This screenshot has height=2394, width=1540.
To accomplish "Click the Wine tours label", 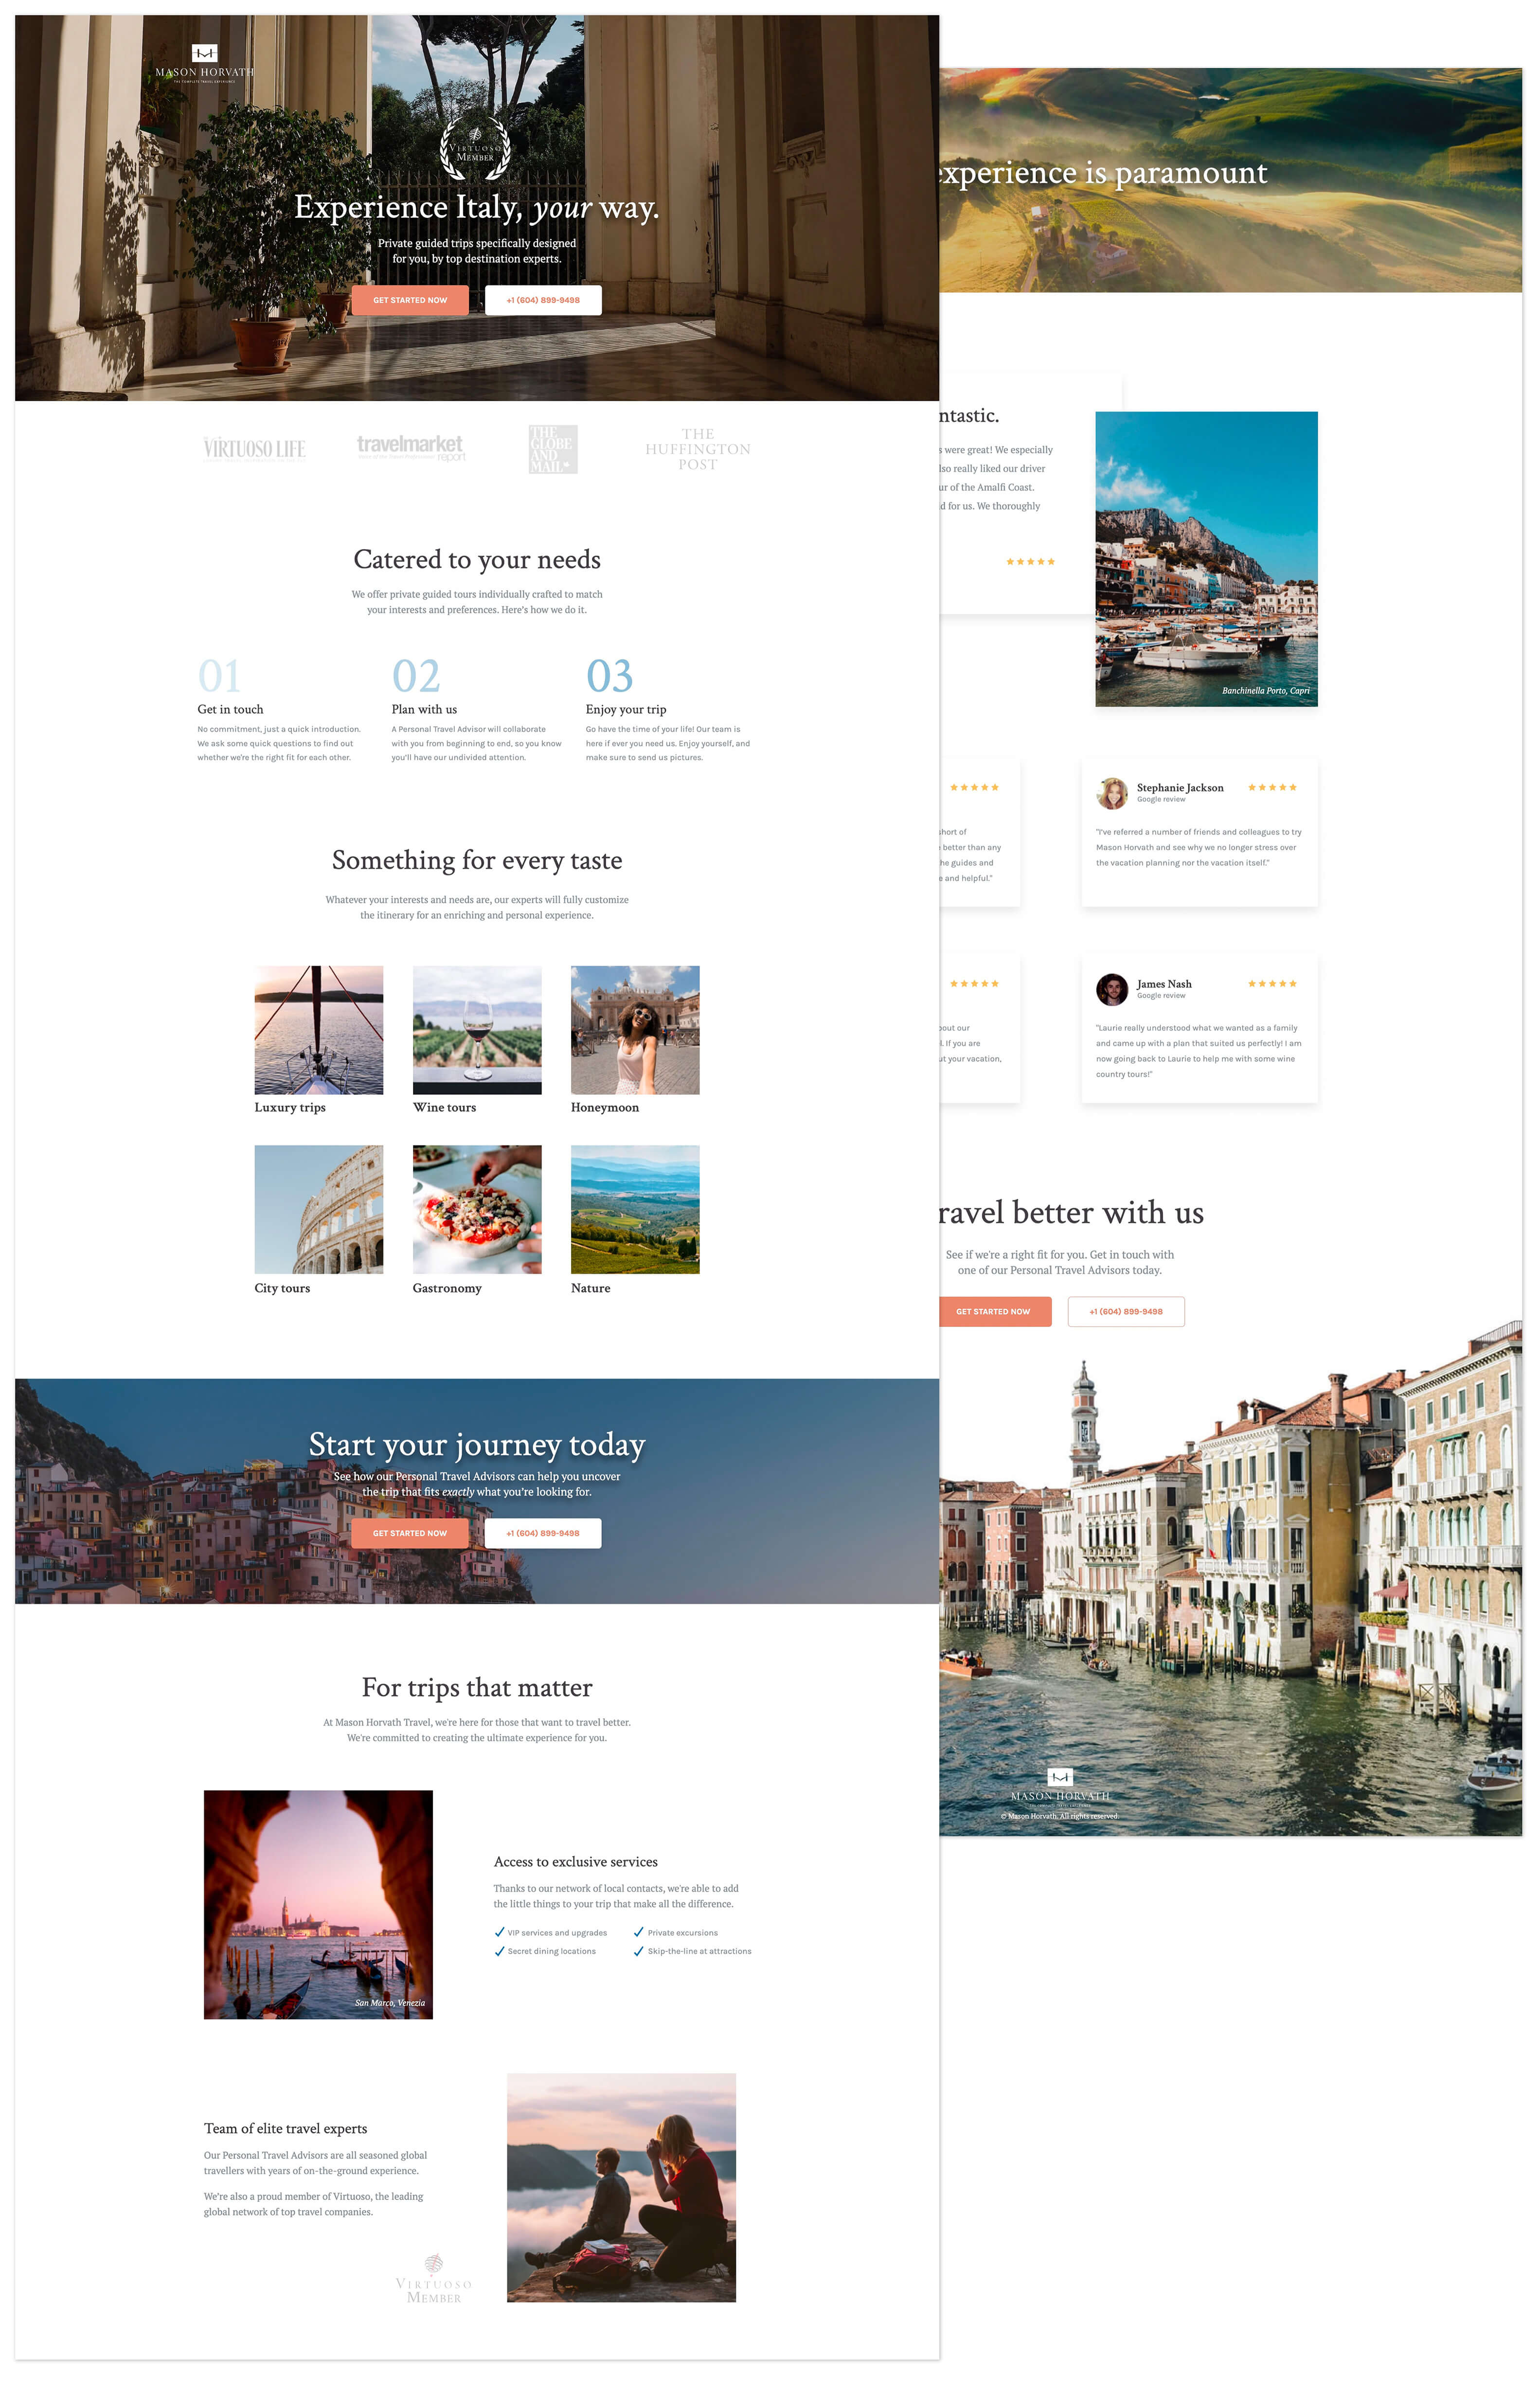I will coord(444,1107).
